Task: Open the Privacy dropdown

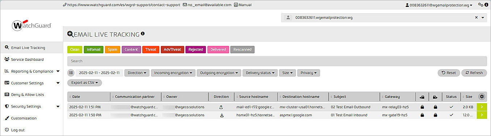Action: pyautogui.click(x=309, y=73)
